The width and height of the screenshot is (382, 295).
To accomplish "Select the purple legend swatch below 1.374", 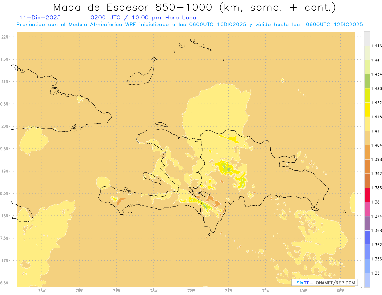I will pyautogui.click(x=367, y=223).
